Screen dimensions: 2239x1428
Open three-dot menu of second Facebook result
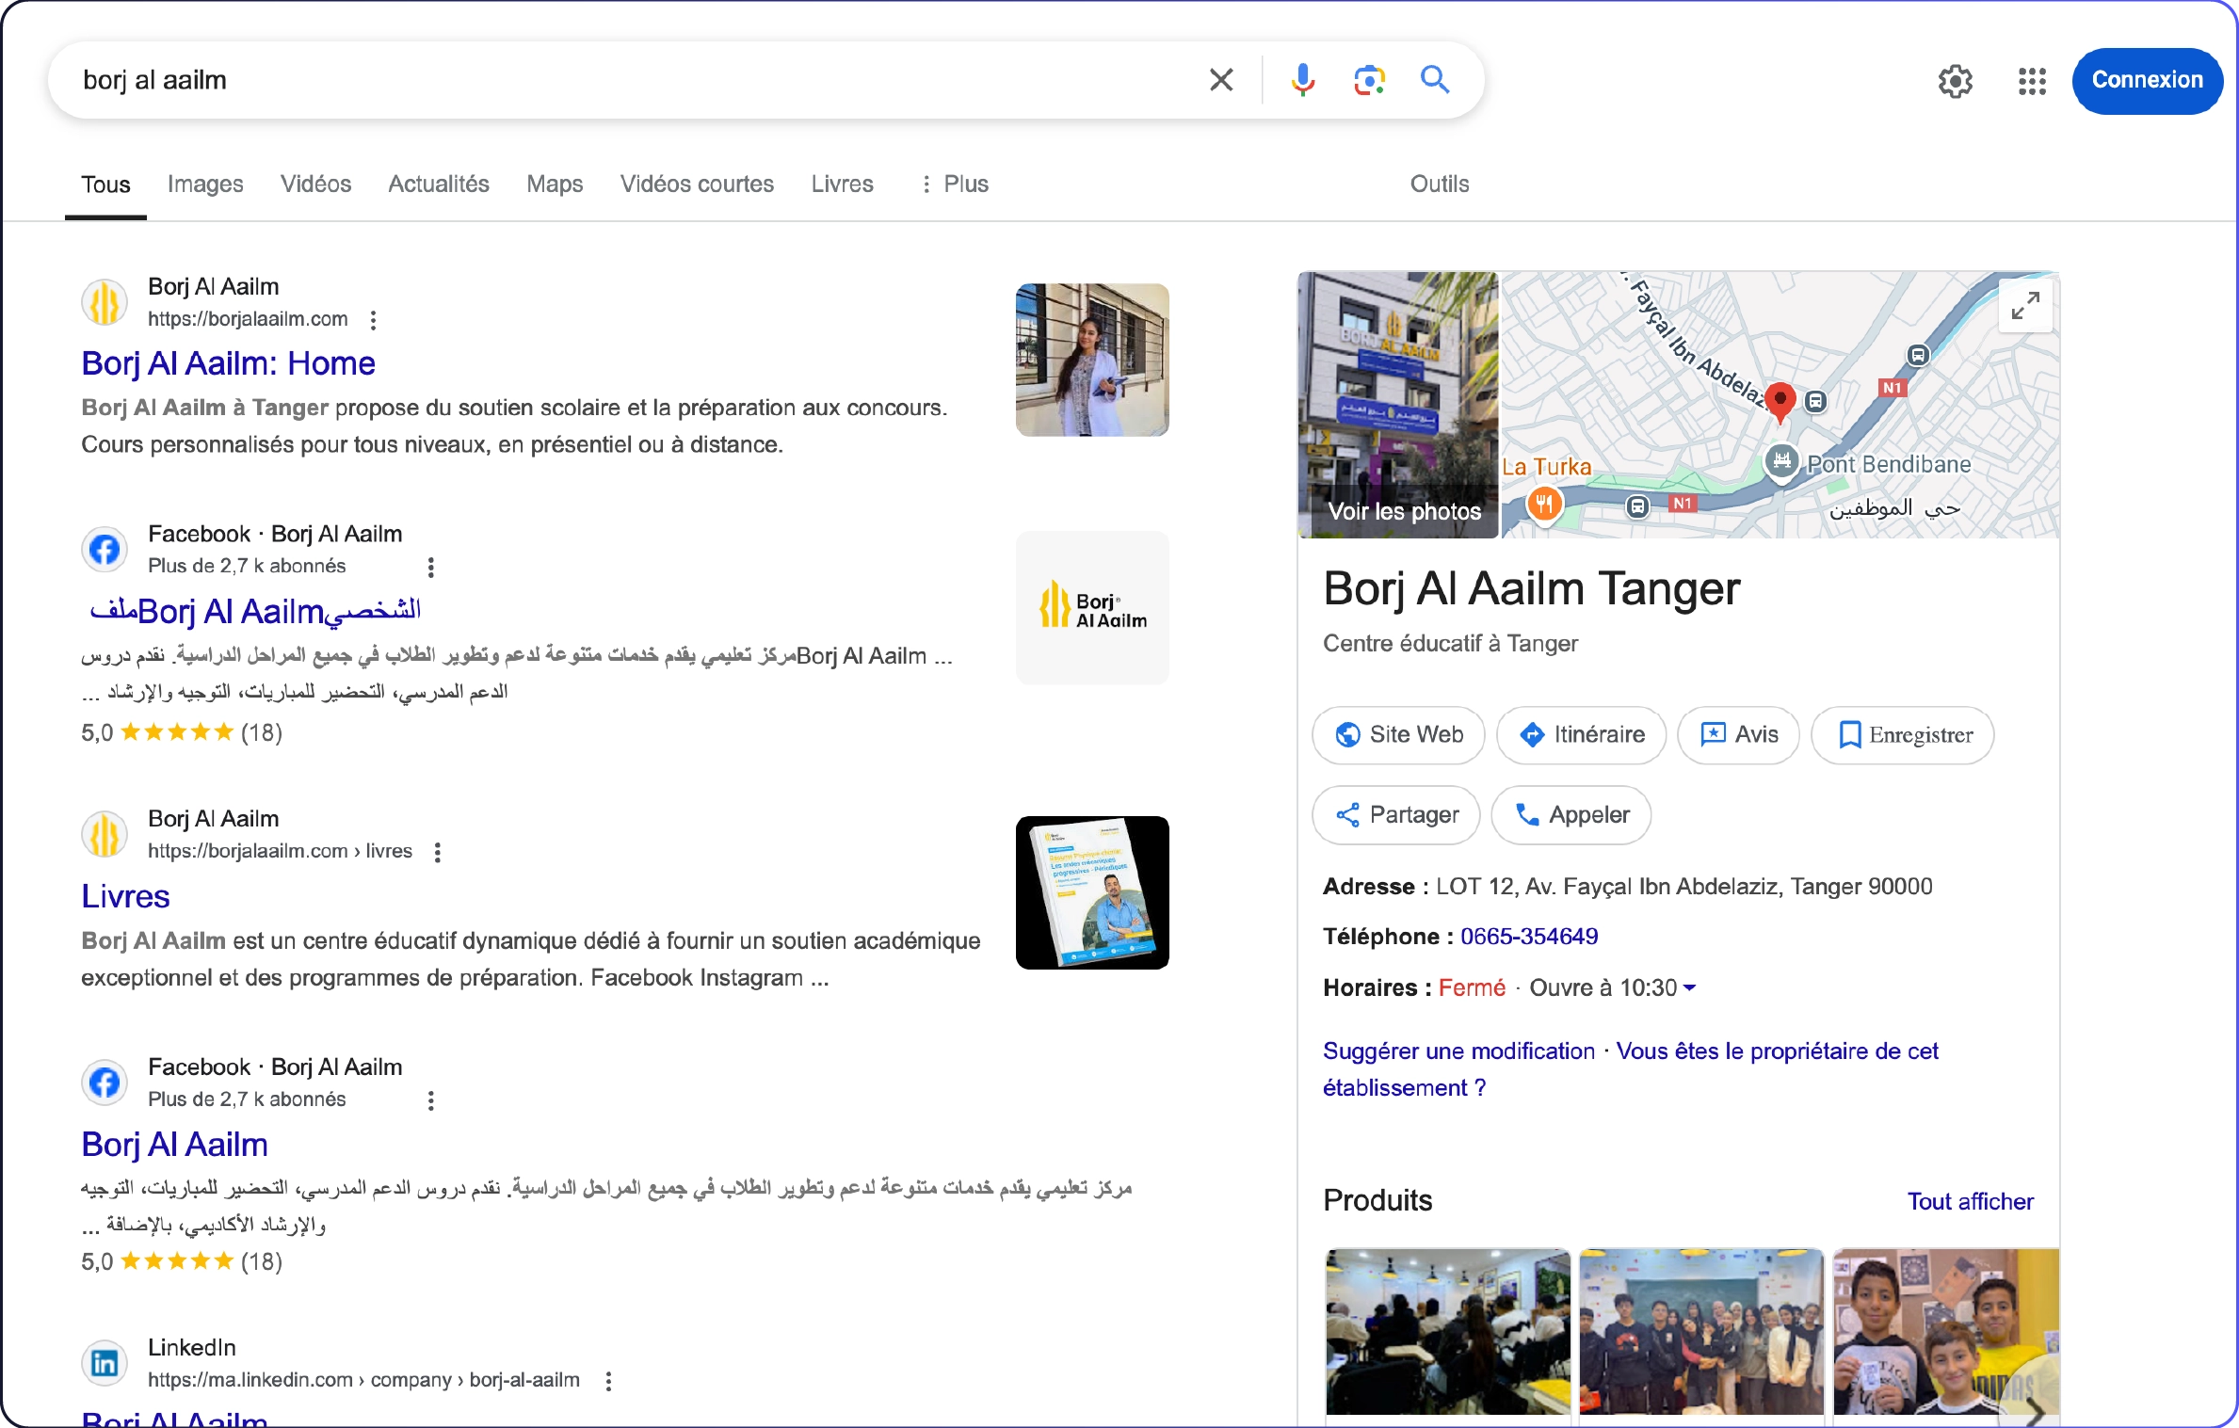tap(431, 1100)
